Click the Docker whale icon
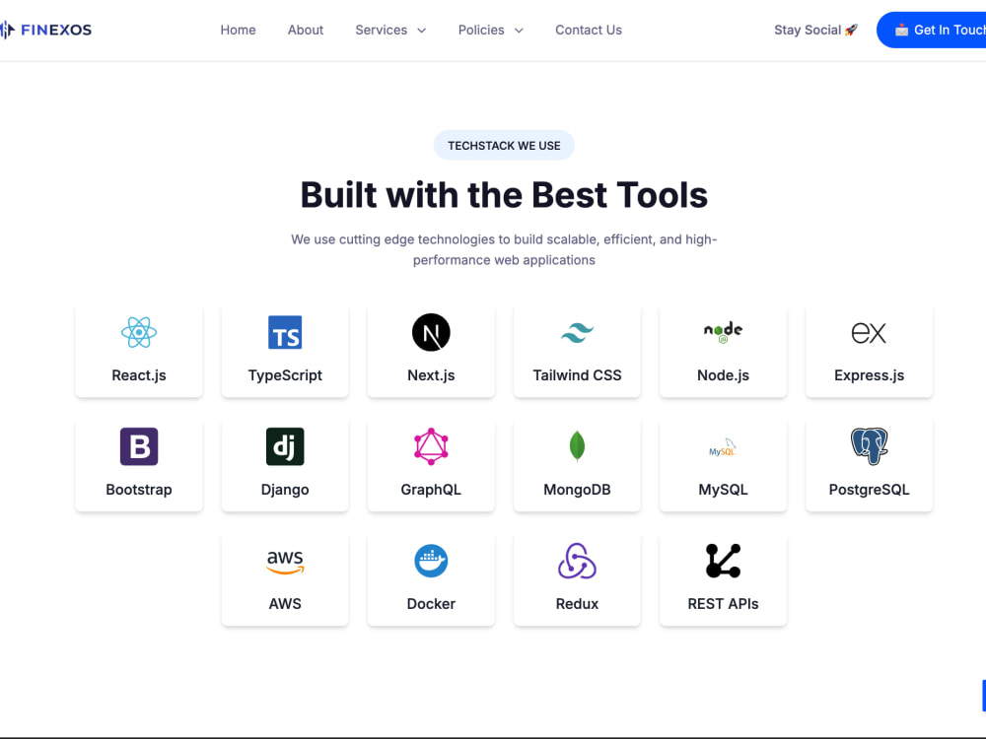 click(x=431, y=562)
